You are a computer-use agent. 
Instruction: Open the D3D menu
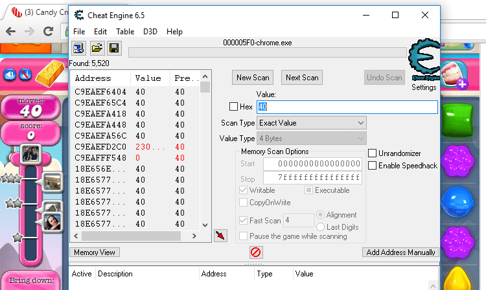click(x=150, y=32)
